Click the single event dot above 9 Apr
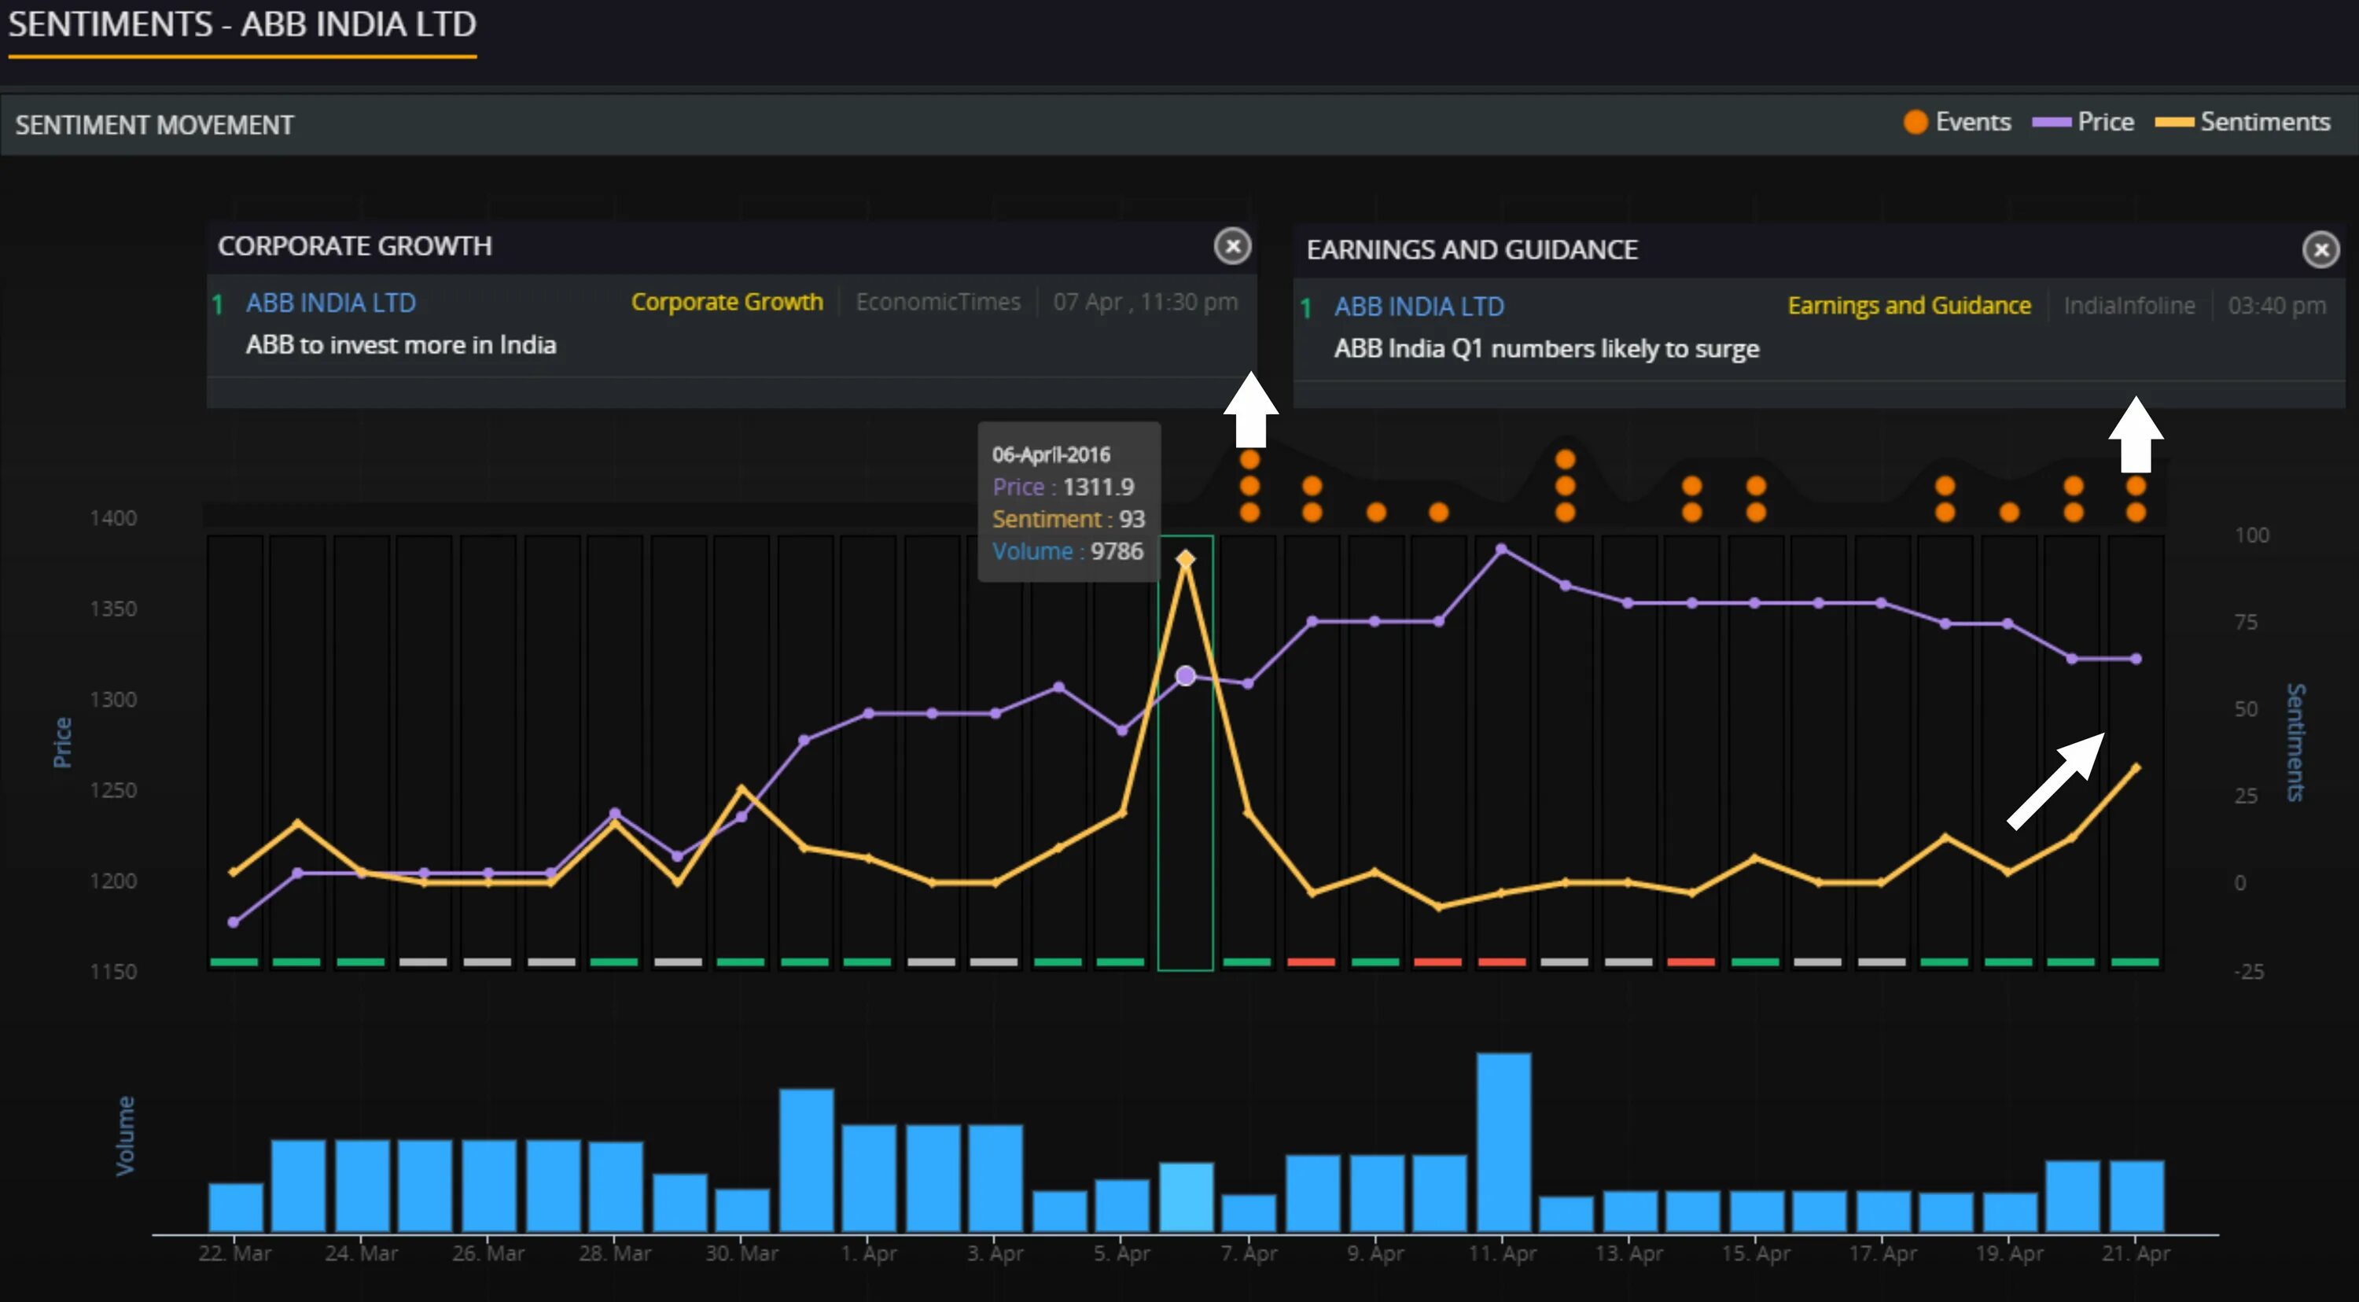Viewport: 2359px width, 1302px height. (x=1376, y=513)
